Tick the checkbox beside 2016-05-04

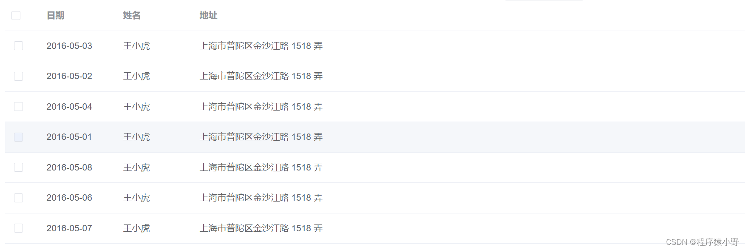[19, 107]
